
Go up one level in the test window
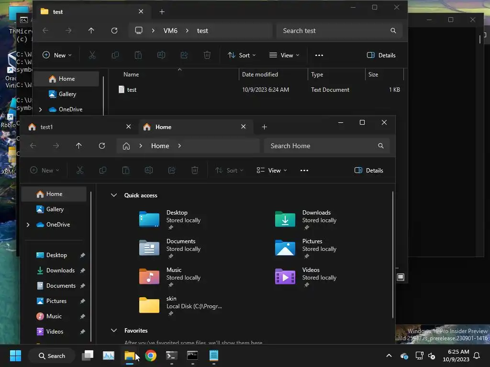coord(91,31)
